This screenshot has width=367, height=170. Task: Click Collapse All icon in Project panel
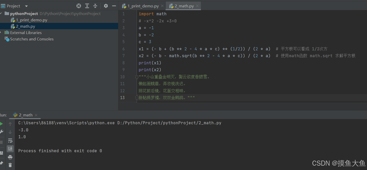[95, 6]
